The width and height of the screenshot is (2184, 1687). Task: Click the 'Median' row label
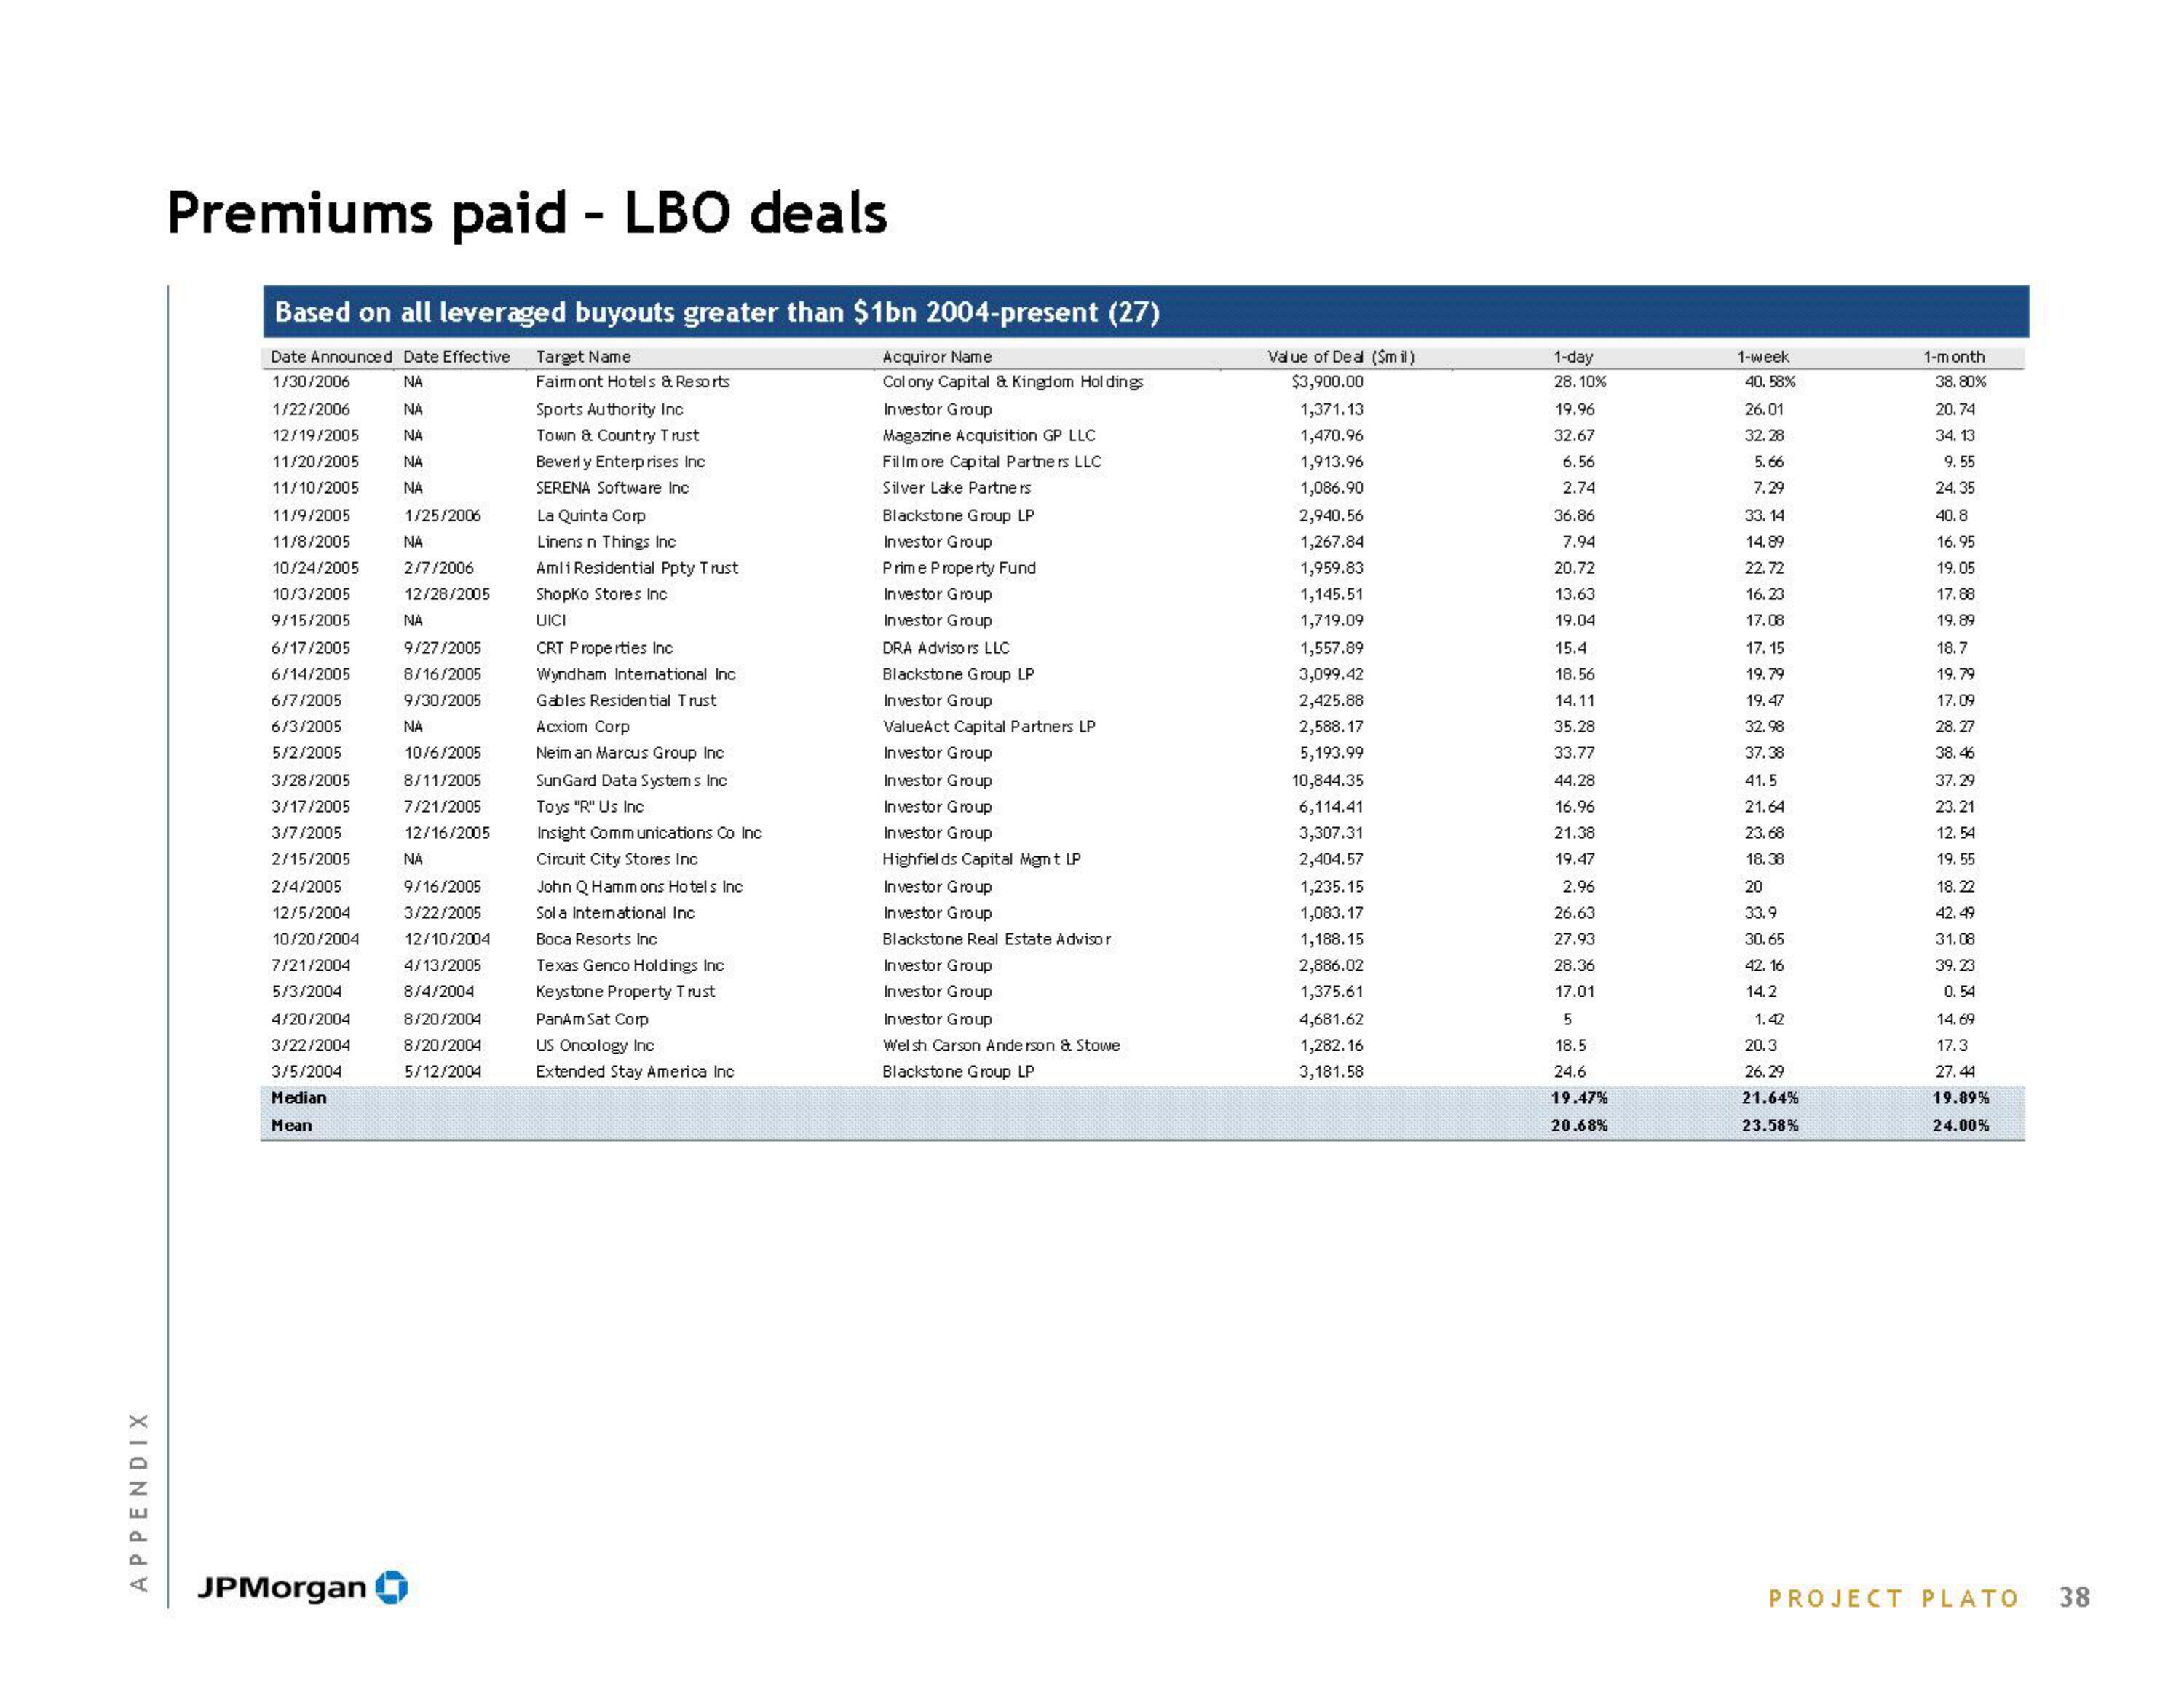(299, 1097)
